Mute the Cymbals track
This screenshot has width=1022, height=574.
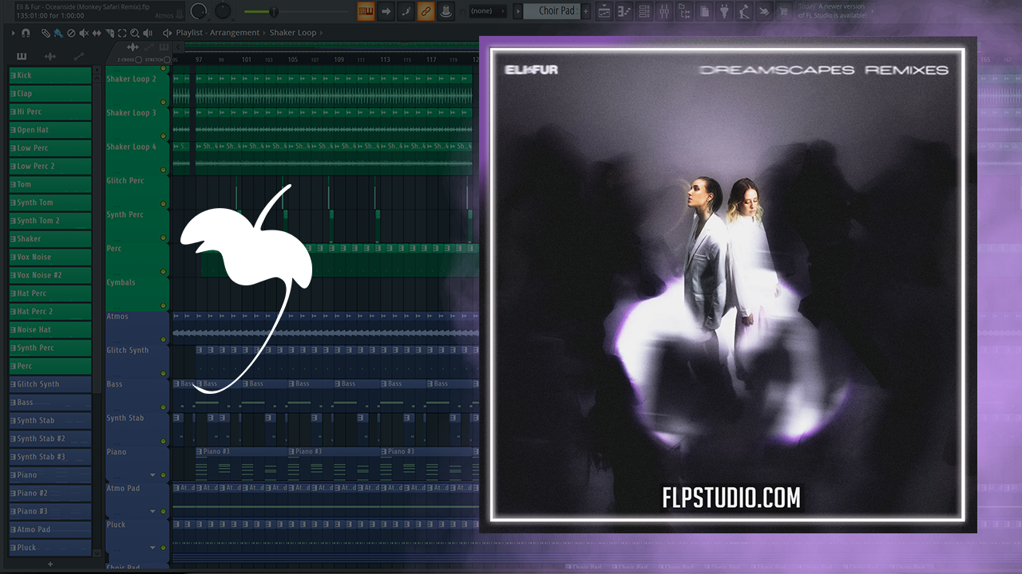[x=164, y=305]
